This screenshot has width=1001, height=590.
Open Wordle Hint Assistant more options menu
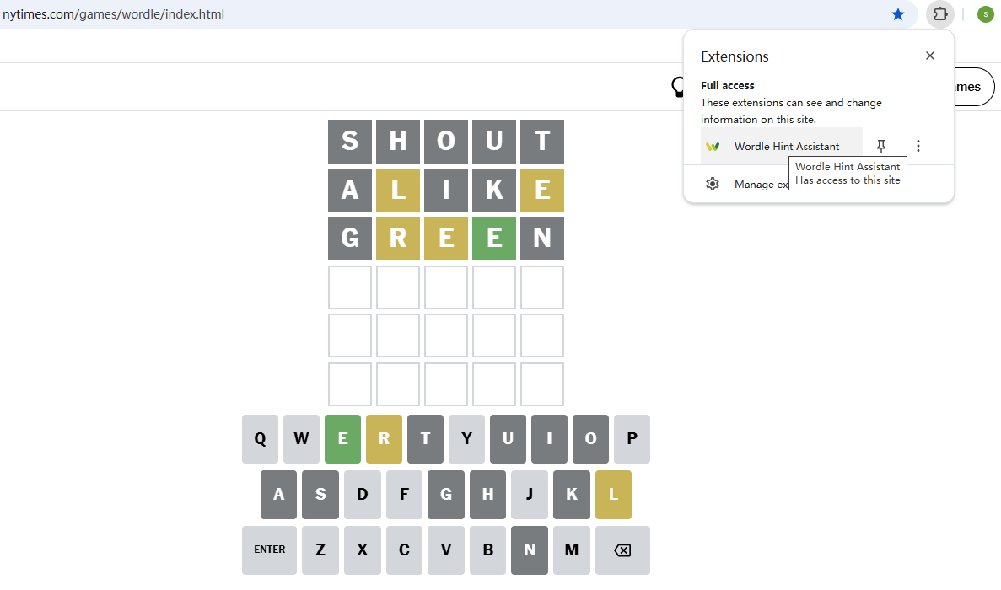click(918, 146)
